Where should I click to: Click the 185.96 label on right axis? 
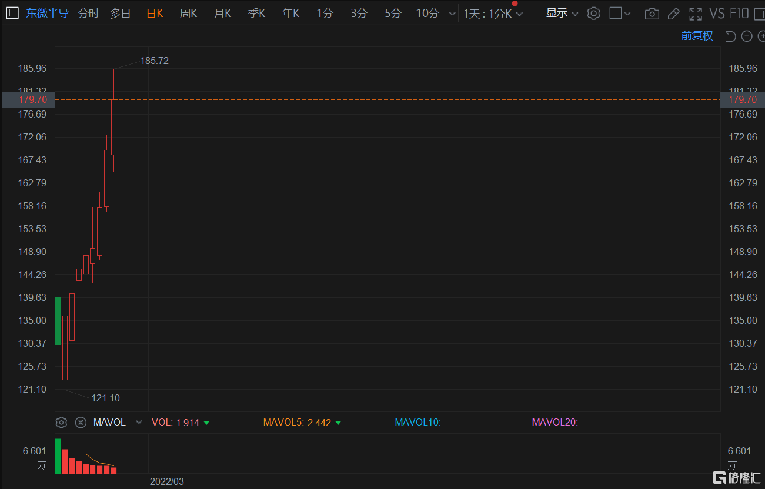tap(743, 68)
